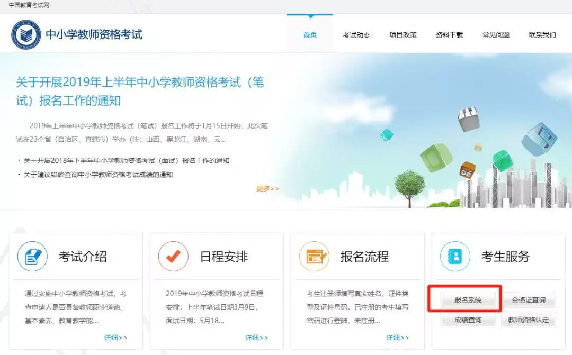Select 资料下载 in the top navigation

(x=449, y=35)
